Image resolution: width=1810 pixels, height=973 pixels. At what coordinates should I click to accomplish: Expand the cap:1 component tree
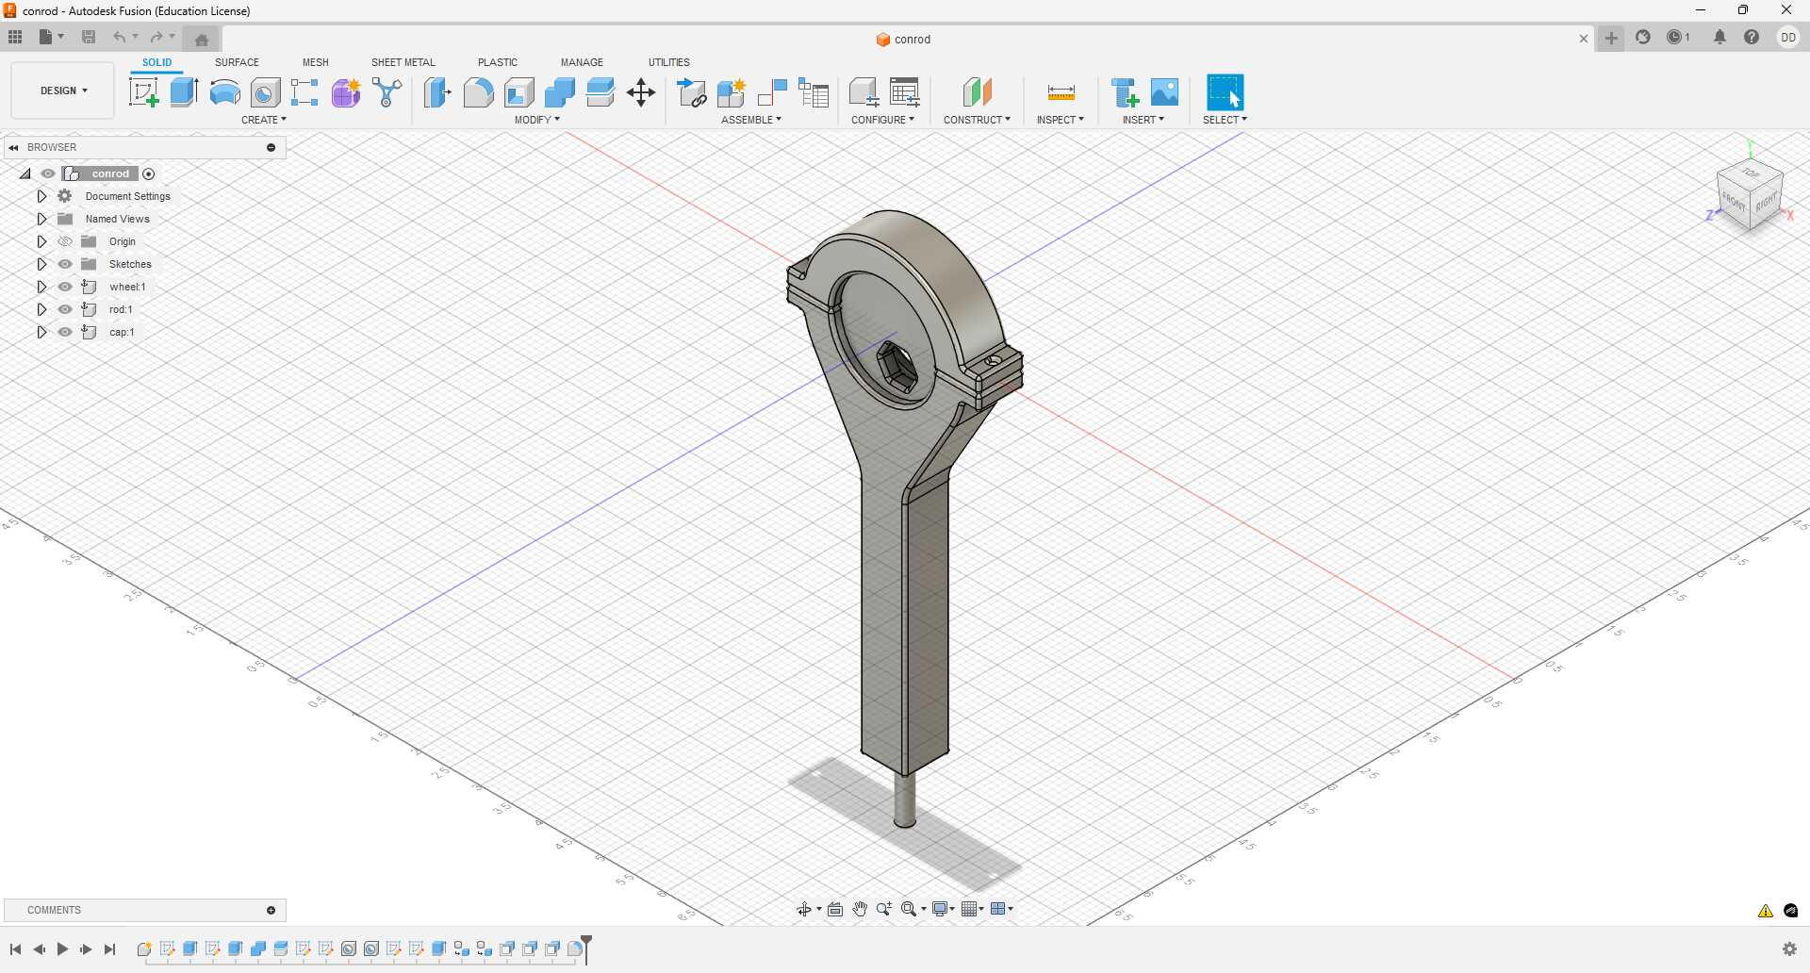click(41, 332)
